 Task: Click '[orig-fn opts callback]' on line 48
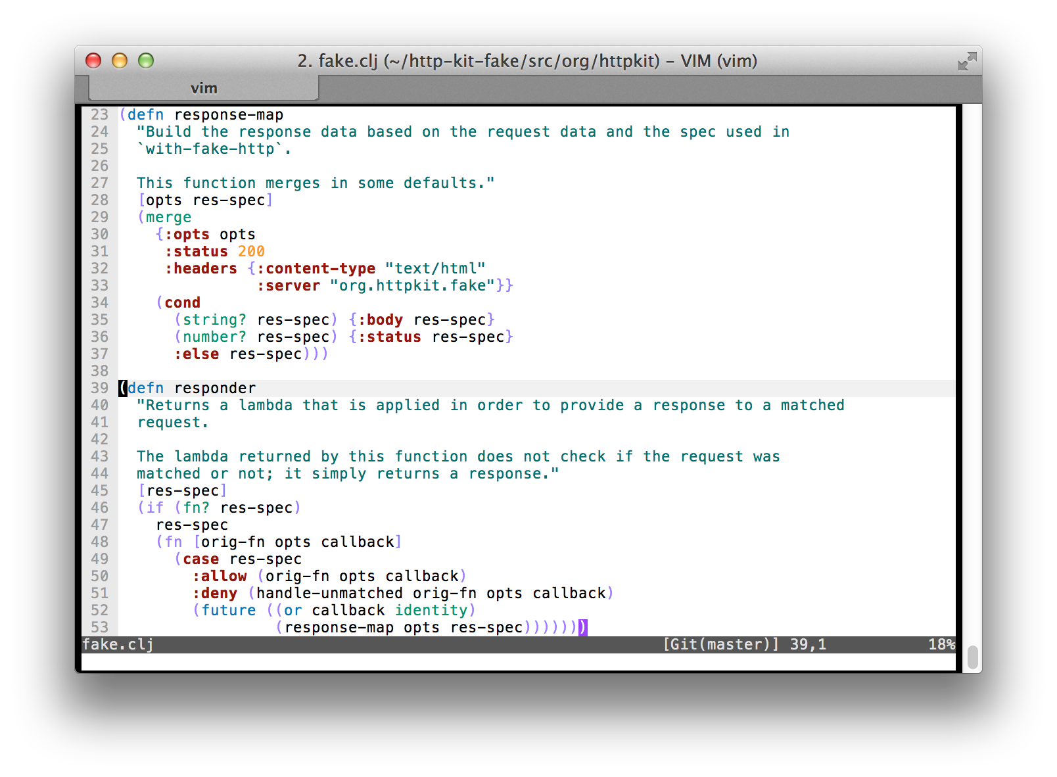click(297, 542)
